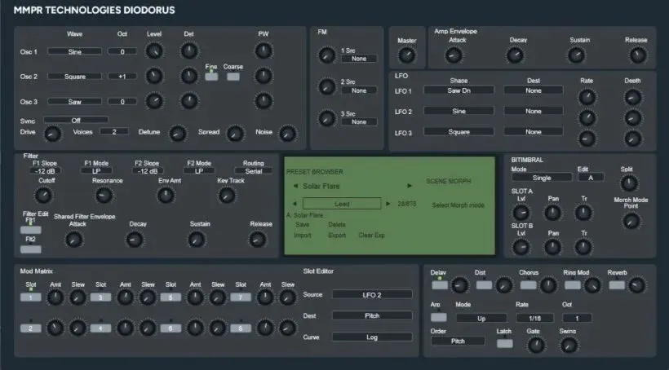Select mod matrix Slot 2 button

[31, 328]
